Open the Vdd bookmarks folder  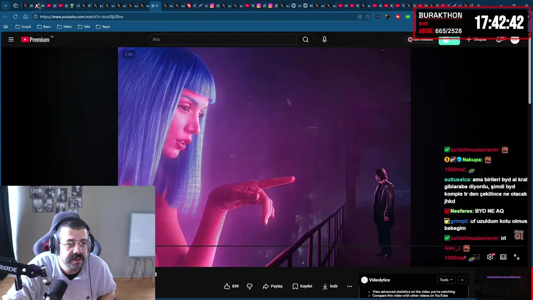(x=84, y=27)
